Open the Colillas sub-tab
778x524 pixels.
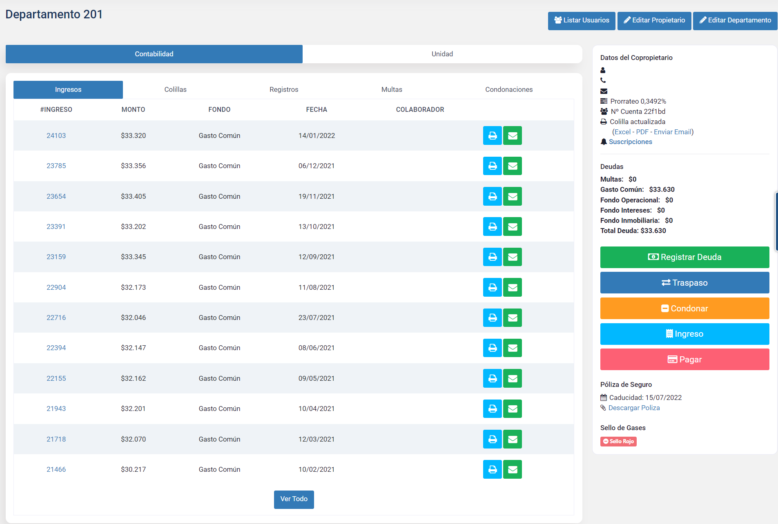[x=175, y=89]
